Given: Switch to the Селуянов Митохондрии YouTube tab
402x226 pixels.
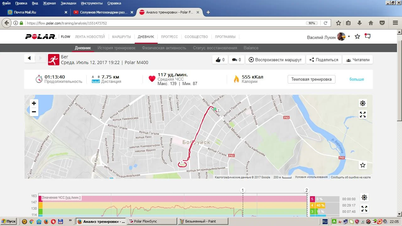Looking at the screenshot, I should pyautogui.click(x=104, y=12).
